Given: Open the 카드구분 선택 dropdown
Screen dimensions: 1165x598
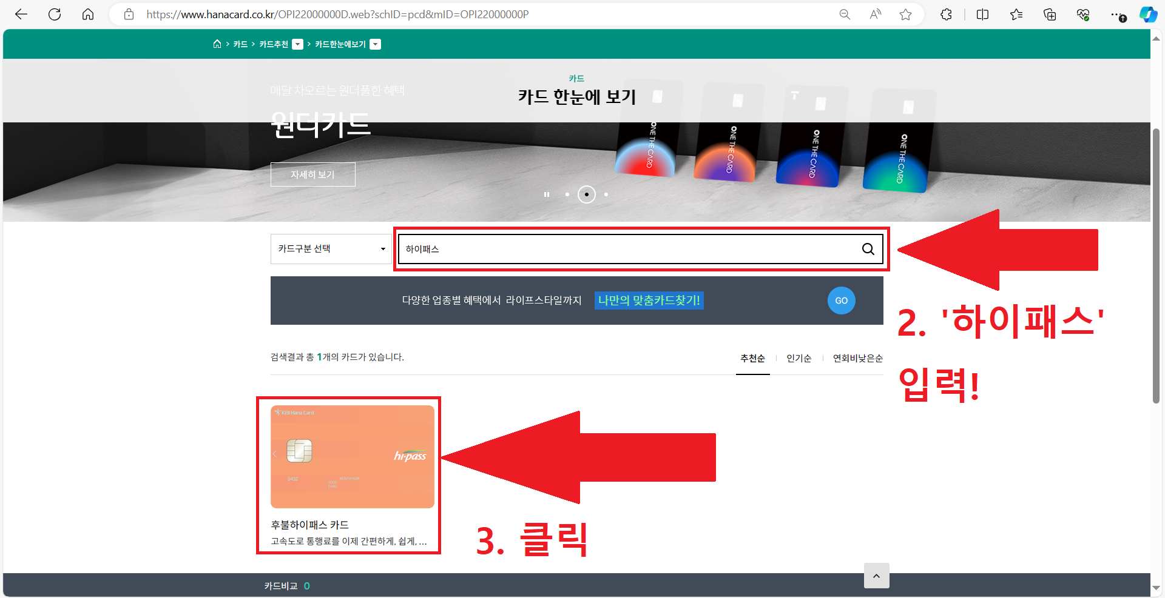Looking at the screenshot, I should coord(331,249).
